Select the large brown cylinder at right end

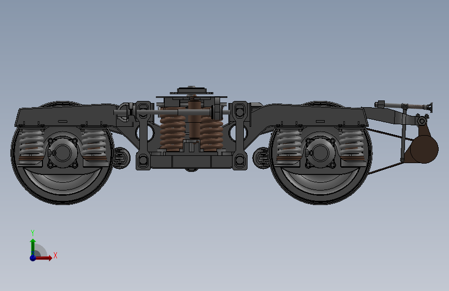(x=424, y=150)
